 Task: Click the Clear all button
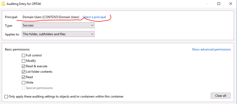(221, 96)
